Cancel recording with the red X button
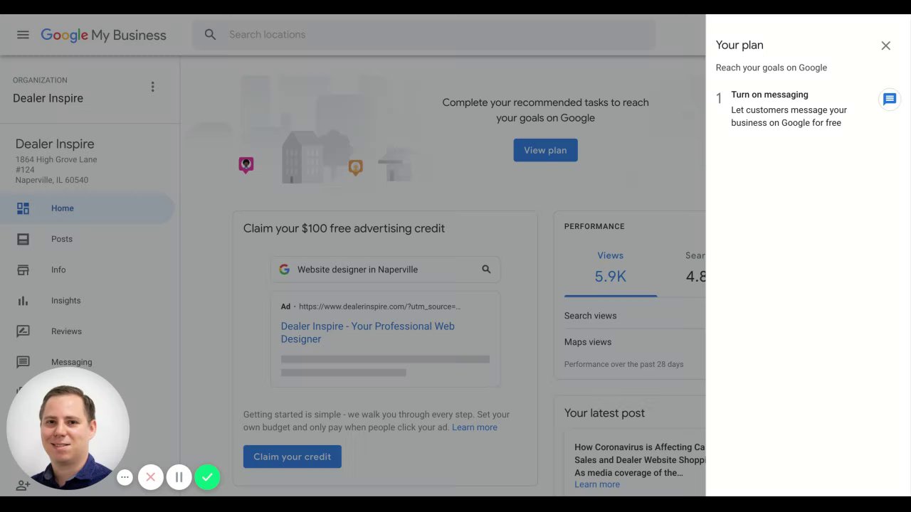The height and width of the screenshot is (512, 911). point(150,477)
